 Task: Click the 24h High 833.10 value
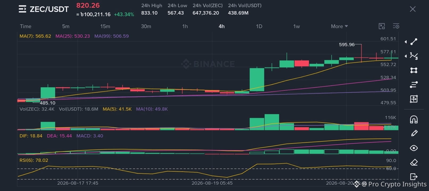tap(149, 13)
